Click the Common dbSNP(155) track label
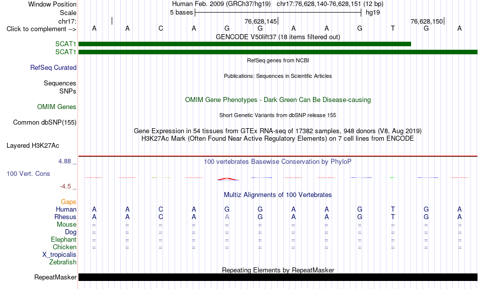Viewport: 478px width, 289px height. click(x=45, y=123)
